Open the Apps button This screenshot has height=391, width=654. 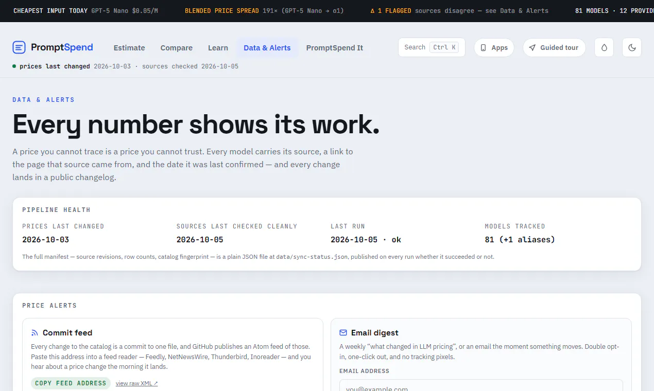click(x=494, y=48)
